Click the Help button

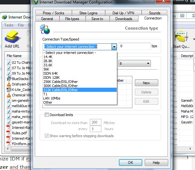tap(156, 162)
